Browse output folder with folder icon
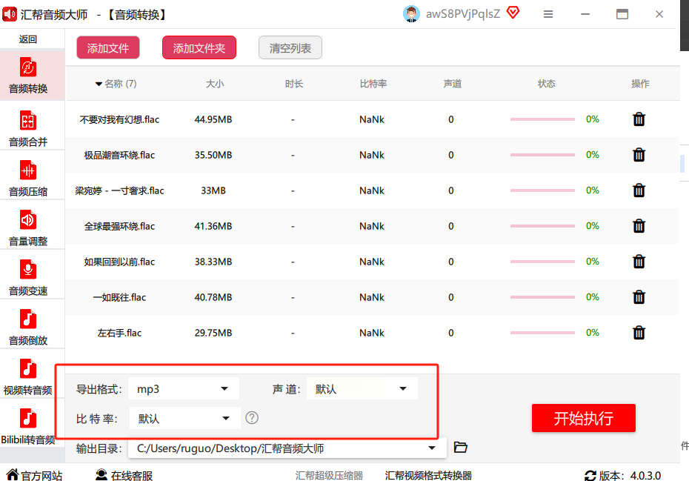689x481 pixels. pyautogui.click(x=460, y=448)
